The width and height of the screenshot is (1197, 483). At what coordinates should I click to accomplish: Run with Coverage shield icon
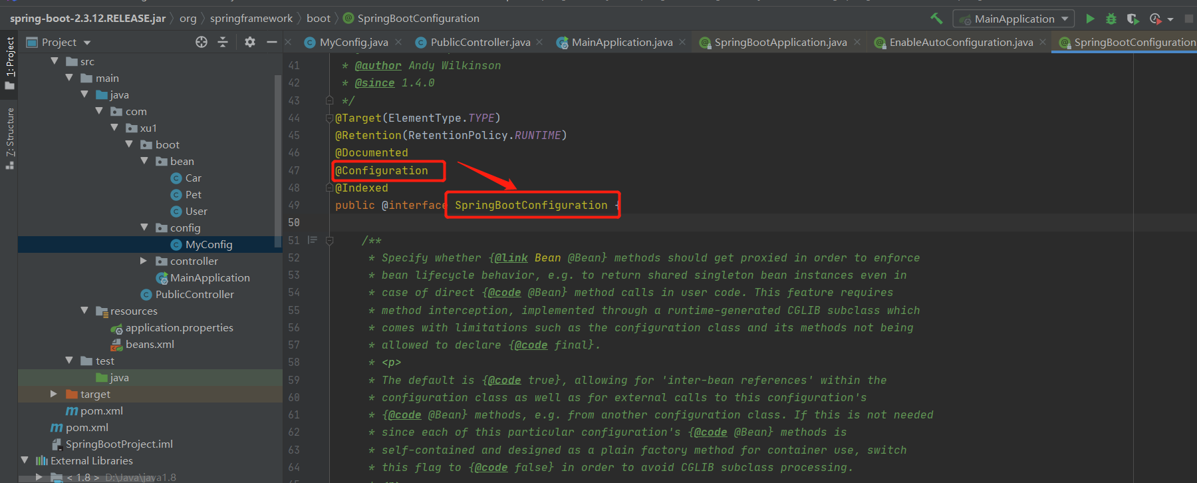pyautogui.click(x=1132, y=19)
